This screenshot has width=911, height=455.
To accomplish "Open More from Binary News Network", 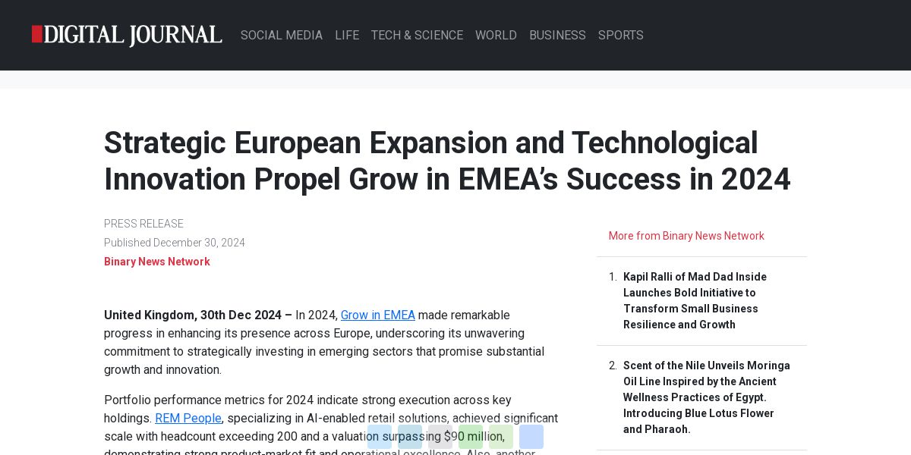I will point(686,236).
